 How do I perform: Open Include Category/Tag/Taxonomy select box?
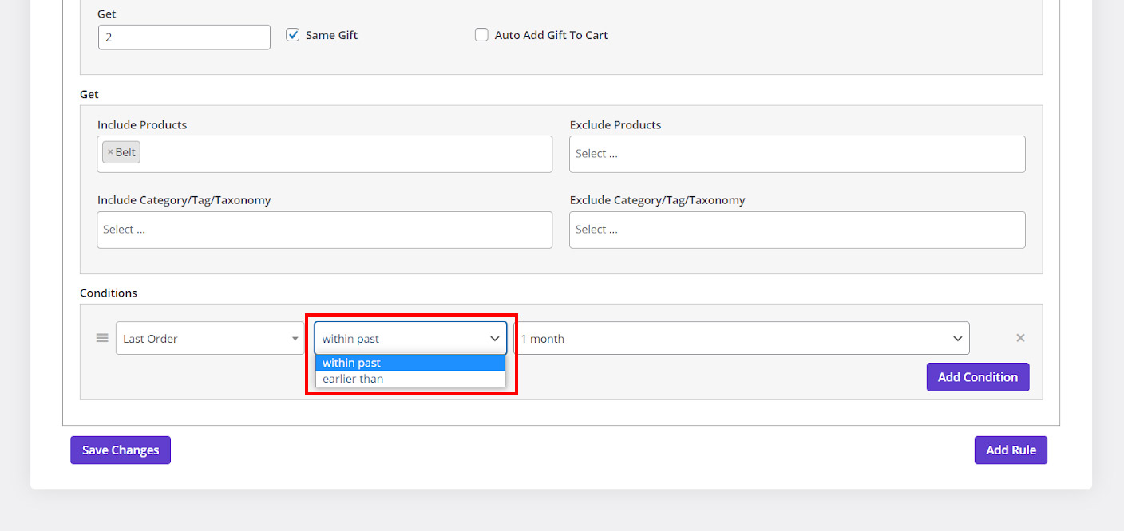pyautogui.click(x=324, y=230)
